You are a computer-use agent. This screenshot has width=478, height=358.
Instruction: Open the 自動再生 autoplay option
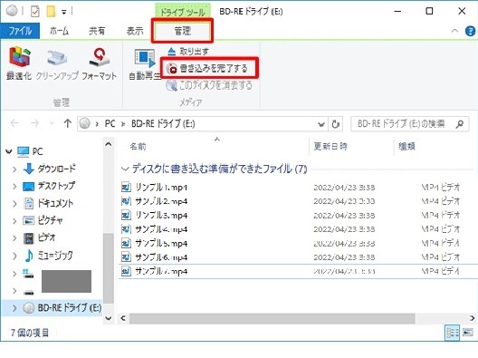pos(145,64)
